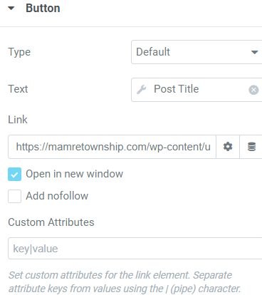Click inside the Link URL field
Viewport: 262px width, 295px height.
(112, 147)
